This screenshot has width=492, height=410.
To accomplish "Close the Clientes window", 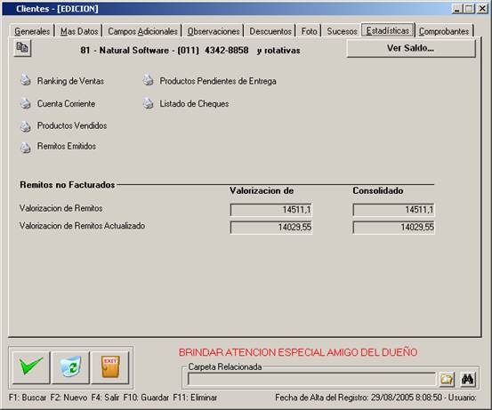I will (482, 9).
